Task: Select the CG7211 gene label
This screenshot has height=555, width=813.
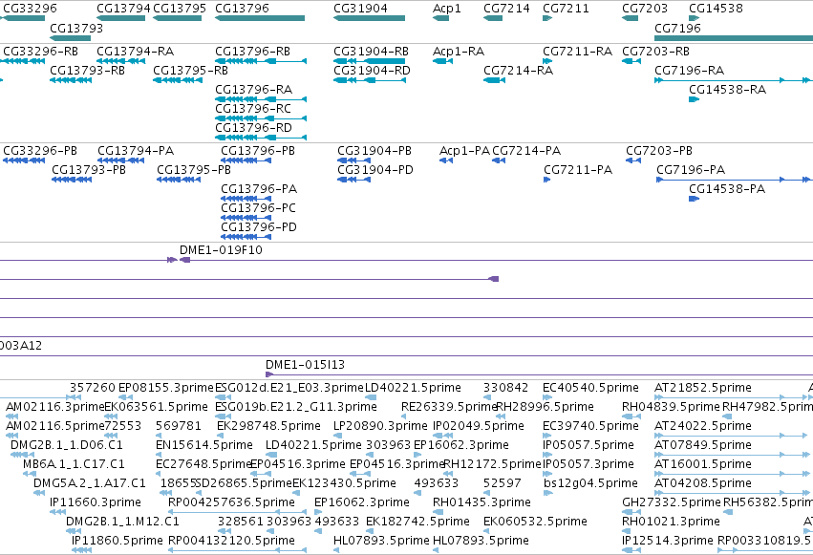Action: pos(566,9)
